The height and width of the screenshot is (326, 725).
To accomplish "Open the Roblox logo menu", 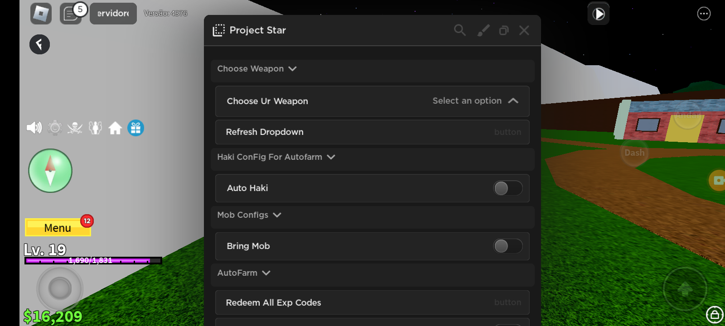I will click(41, 14).
